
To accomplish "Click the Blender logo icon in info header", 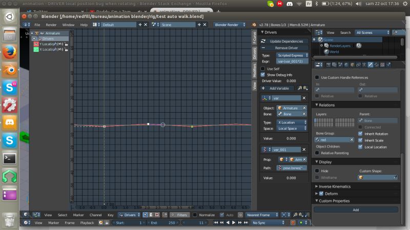I will 254,25.
